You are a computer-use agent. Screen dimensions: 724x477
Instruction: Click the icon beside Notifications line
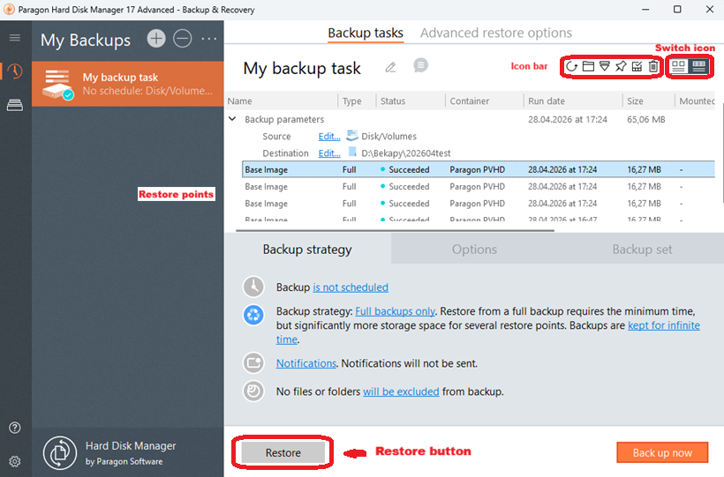click(253, 363)
